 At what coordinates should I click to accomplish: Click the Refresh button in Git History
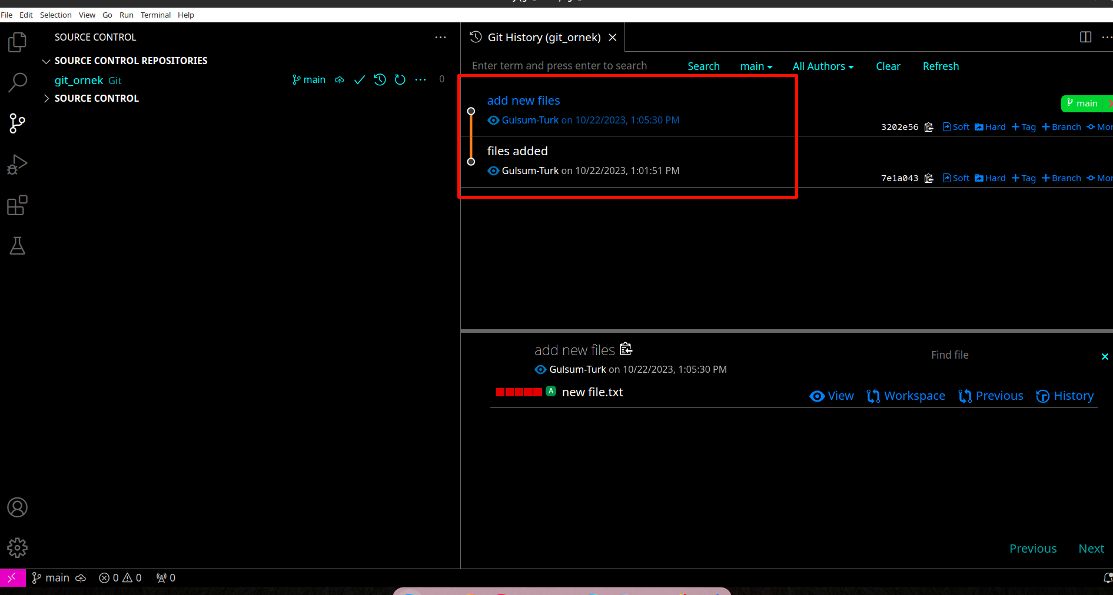tap(941, 66)
